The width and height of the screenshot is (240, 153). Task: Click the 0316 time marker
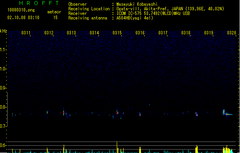click(140, 33)
